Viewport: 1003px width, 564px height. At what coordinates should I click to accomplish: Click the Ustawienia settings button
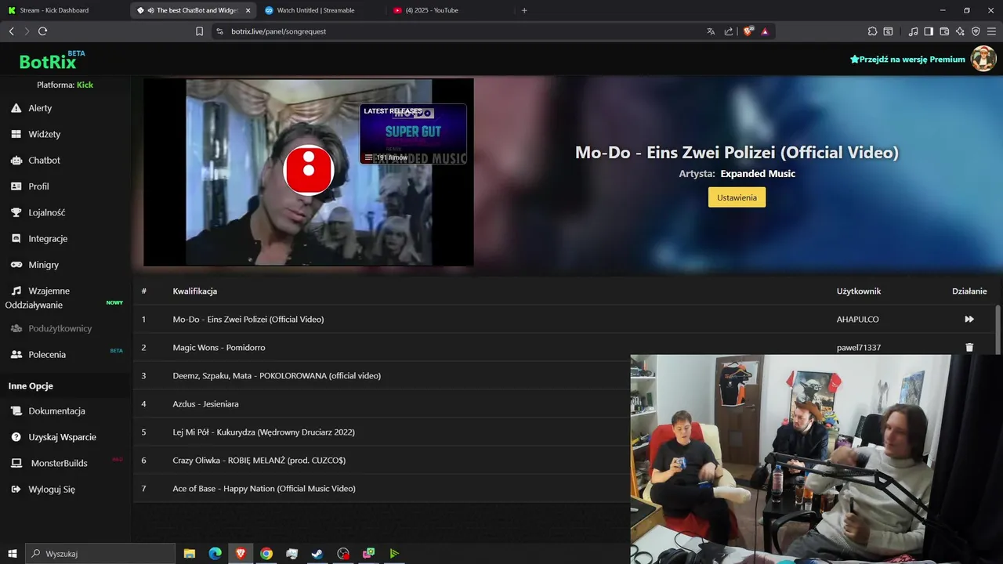coord(737,197)
